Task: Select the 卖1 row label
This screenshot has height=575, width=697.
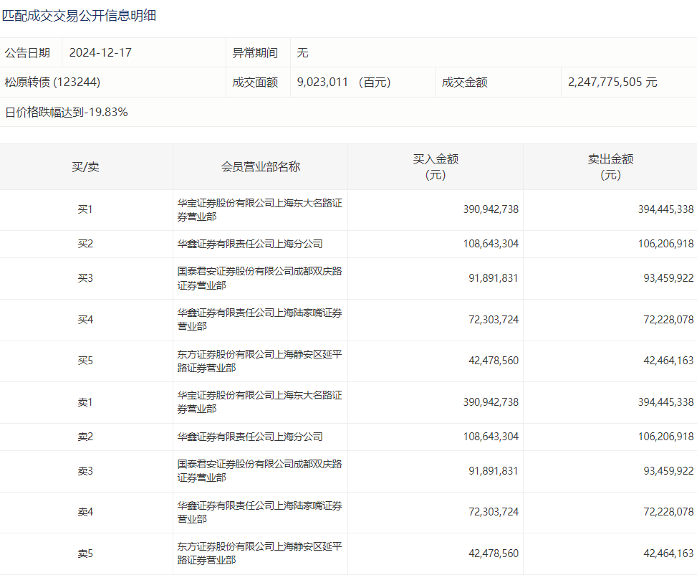Action: [85, 402]
